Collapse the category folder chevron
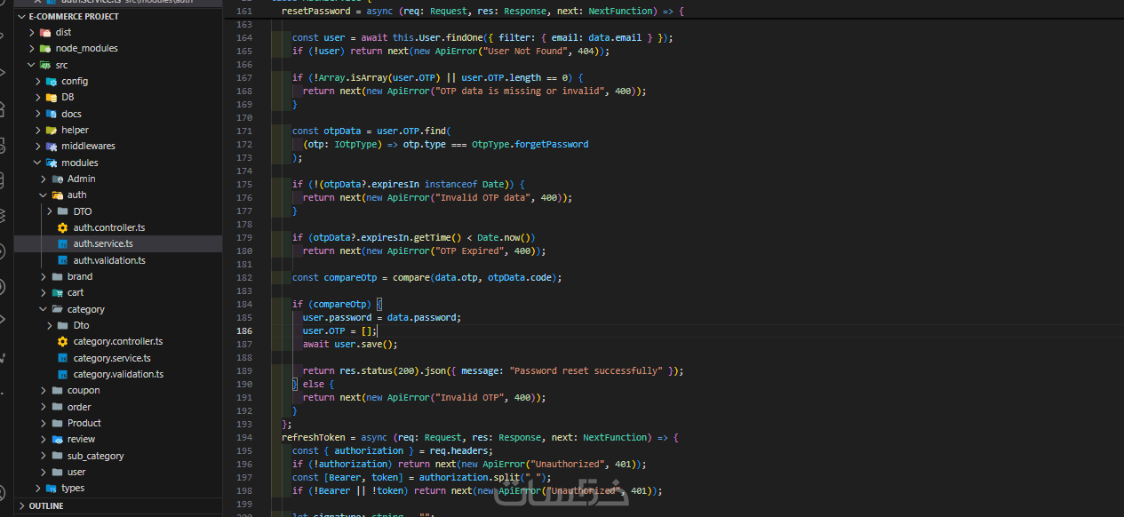 (x=44, y=309)
